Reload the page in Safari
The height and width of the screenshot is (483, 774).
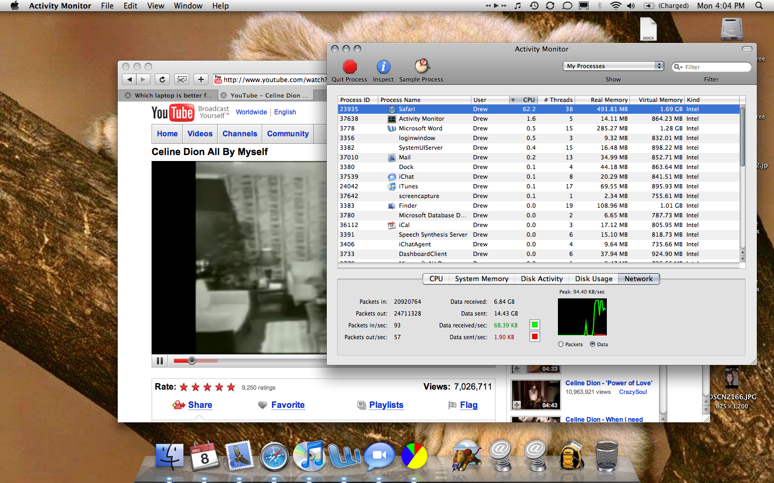click(x=162, y=79)
